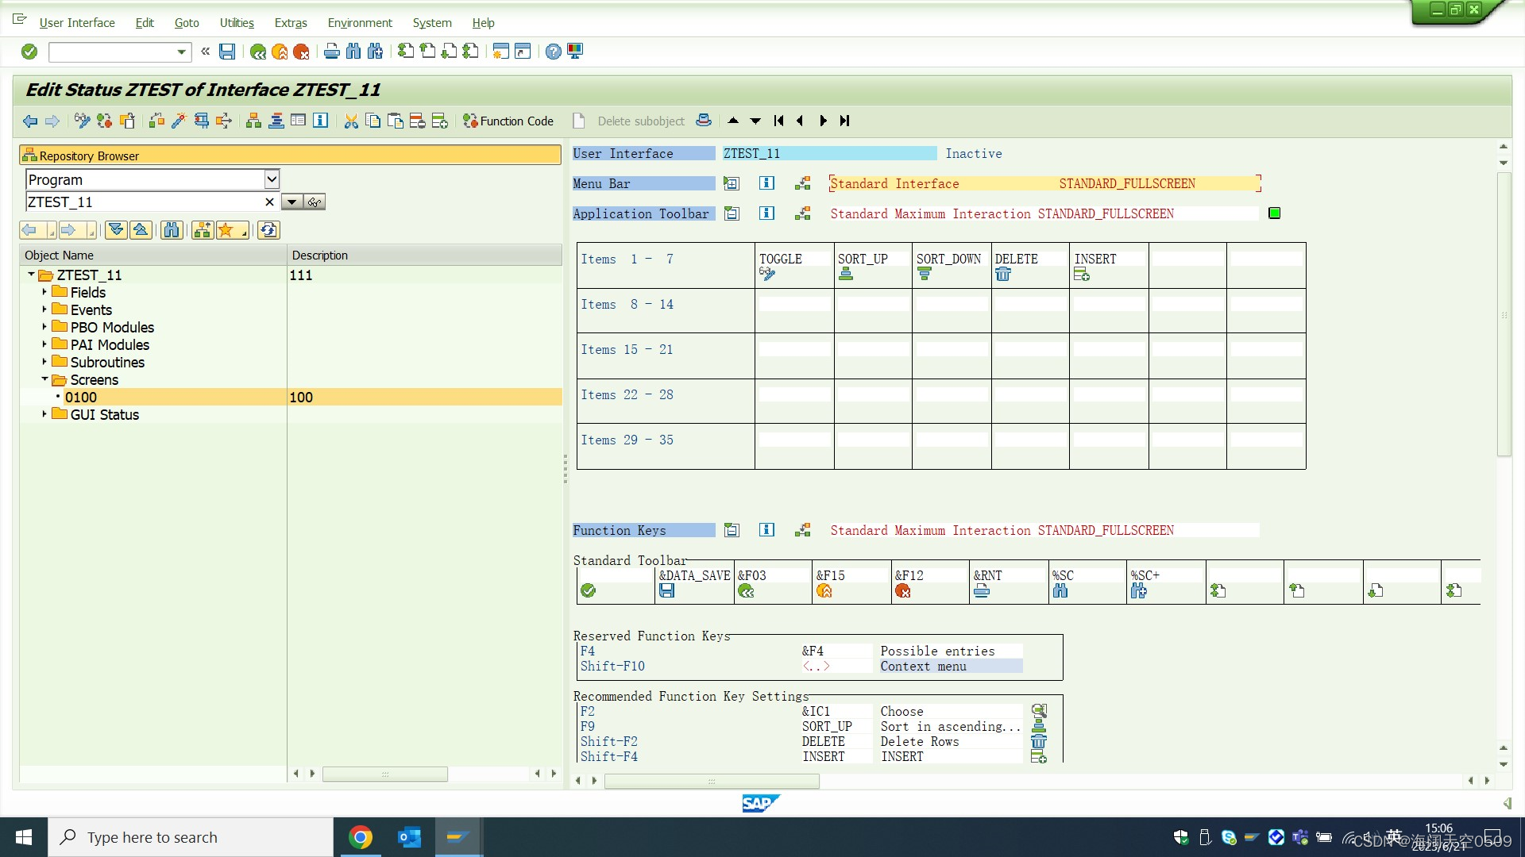Image resolution: width=1525 pixels, height=857 pixels.
Task: Click the binoculars Find icon in Repository Browser
Action: 171,230
